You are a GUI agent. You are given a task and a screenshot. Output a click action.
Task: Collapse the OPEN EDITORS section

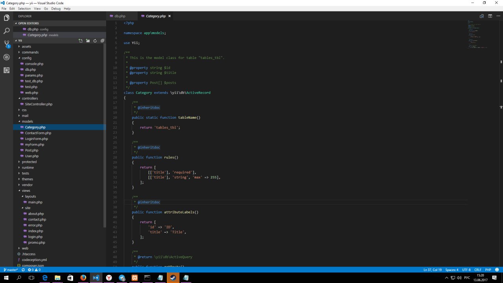28,23
